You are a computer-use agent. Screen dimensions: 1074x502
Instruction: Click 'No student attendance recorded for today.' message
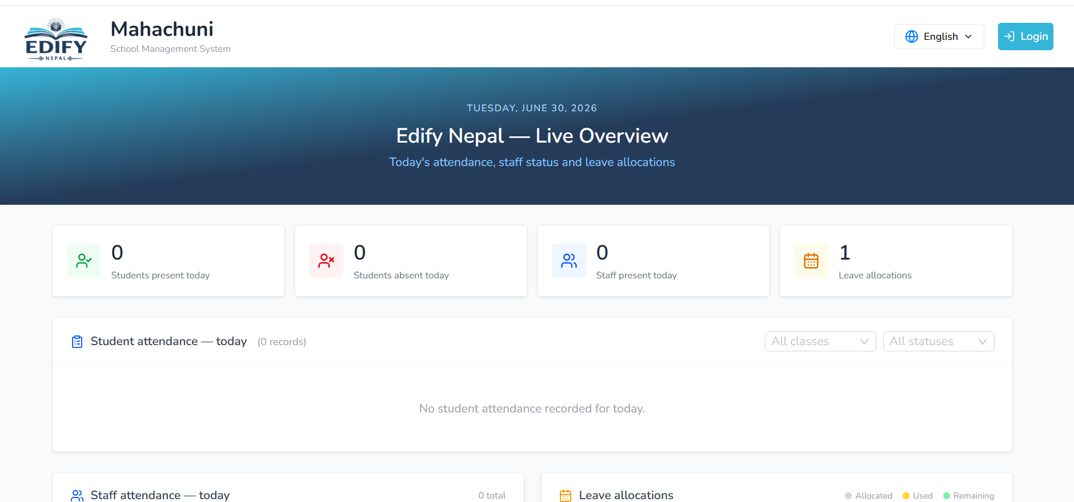click(532, 408)
